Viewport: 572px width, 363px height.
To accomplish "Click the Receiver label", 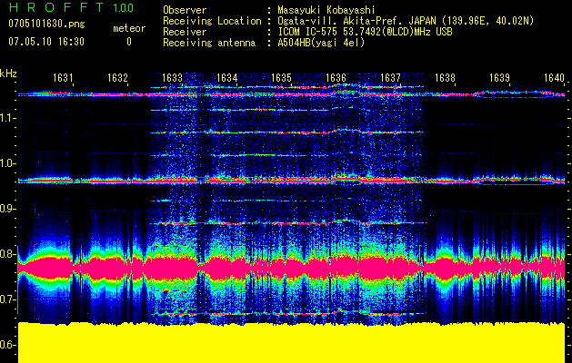I will point(185,32).
